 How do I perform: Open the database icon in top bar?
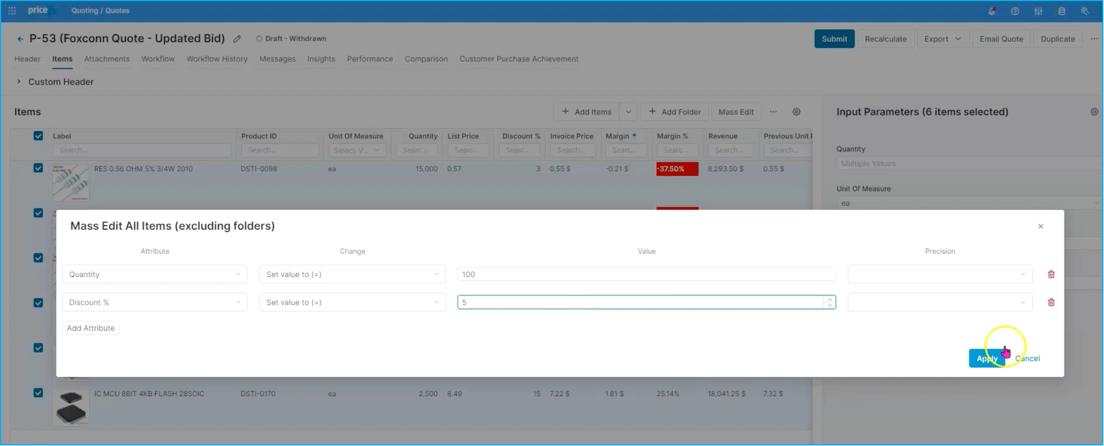(1061, 11)
